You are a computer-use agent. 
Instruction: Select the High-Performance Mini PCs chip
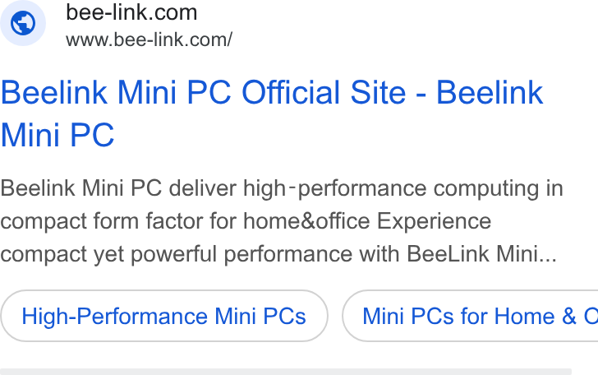tap(164, 316)
